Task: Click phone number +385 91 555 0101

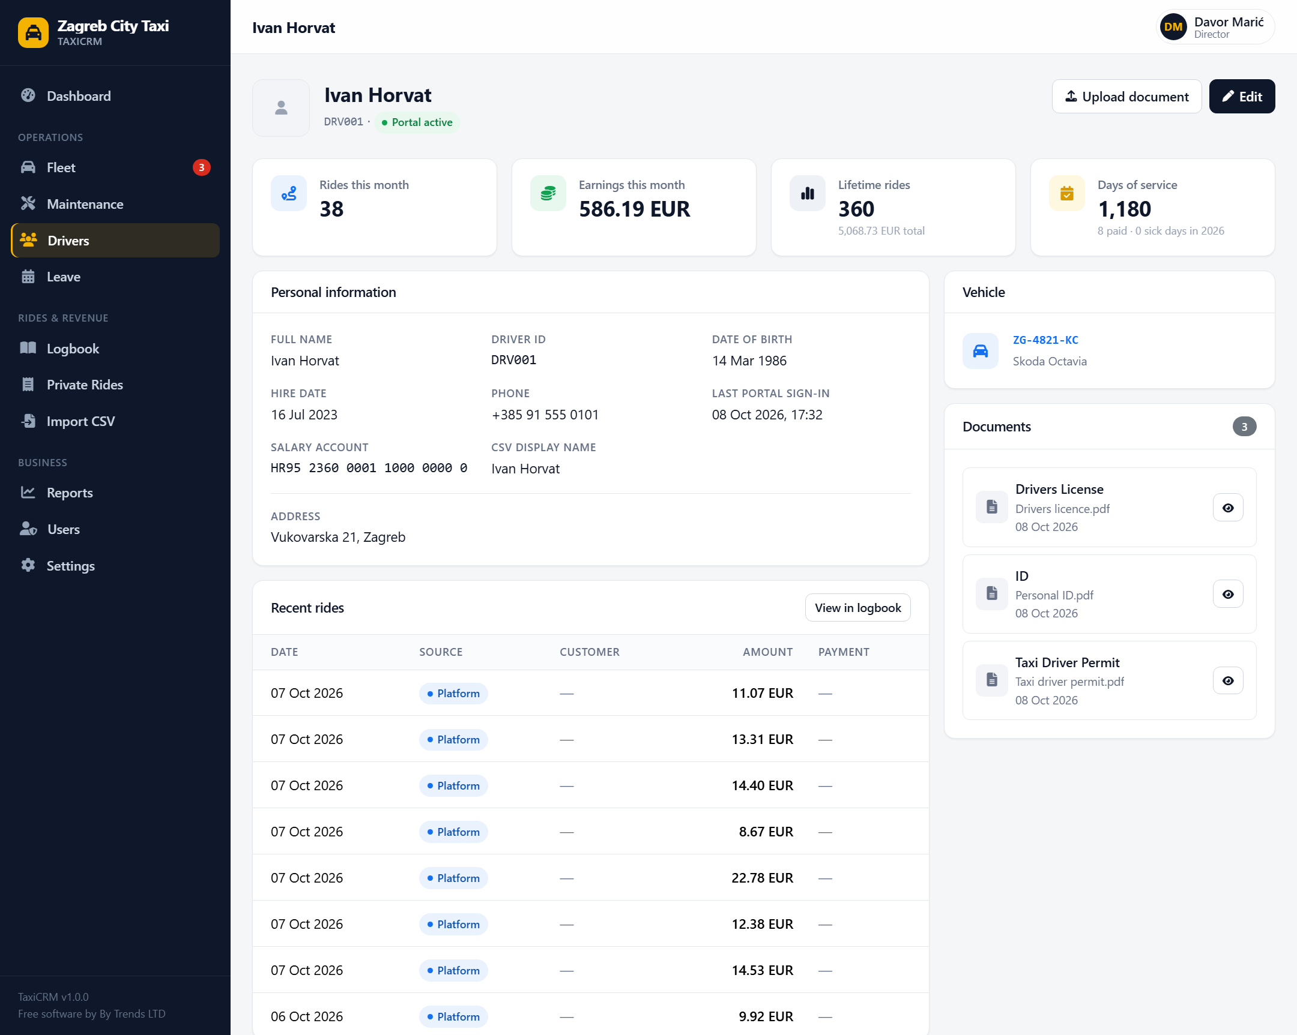Action: tap(545, 414)
